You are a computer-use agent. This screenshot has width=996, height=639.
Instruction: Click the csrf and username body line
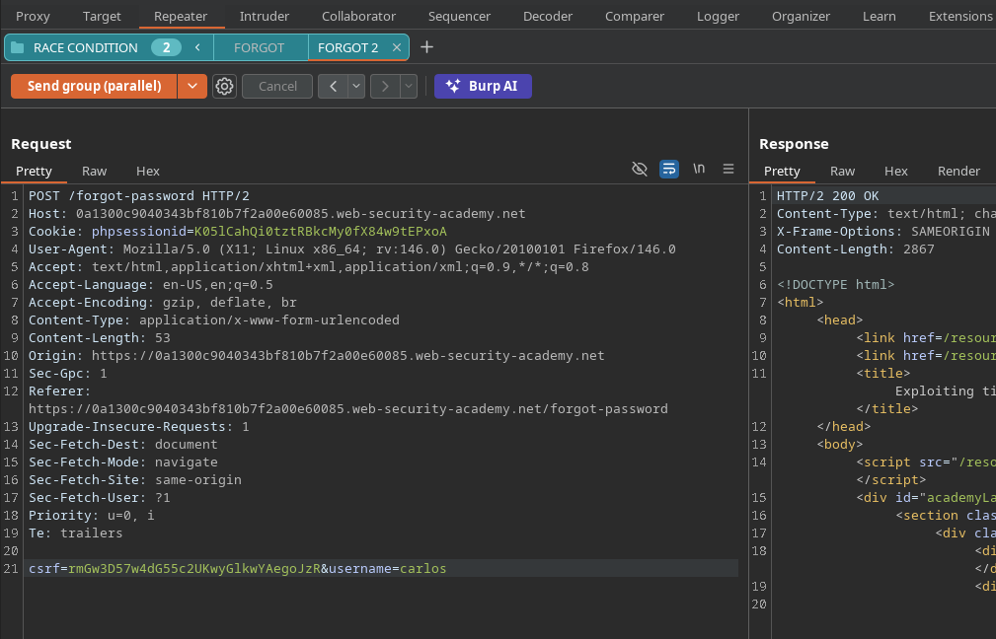click(237, 569)
